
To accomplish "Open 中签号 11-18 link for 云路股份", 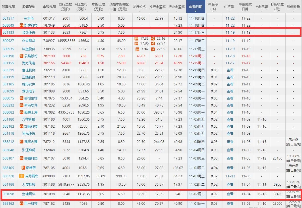I will 230,56.
